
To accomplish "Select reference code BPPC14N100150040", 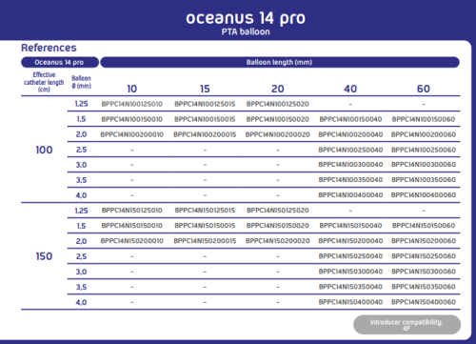I will pyautogui.click(x=350, y=119).
